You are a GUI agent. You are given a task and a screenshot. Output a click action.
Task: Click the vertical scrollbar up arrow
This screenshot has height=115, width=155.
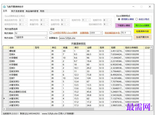(x=151, y=48)
